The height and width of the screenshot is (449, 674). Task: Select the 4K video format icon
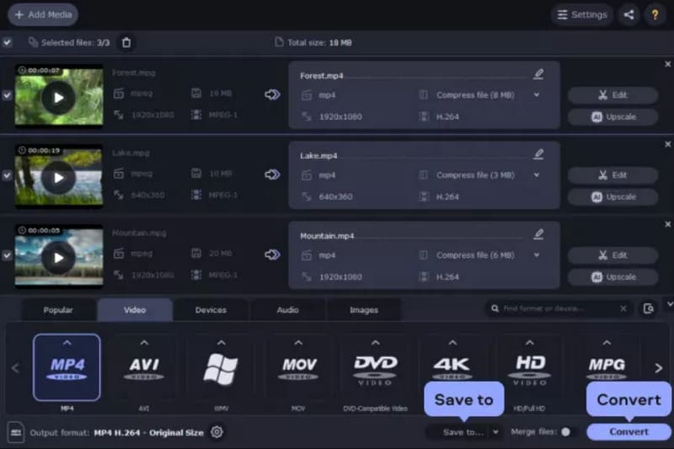click(453, 367)
